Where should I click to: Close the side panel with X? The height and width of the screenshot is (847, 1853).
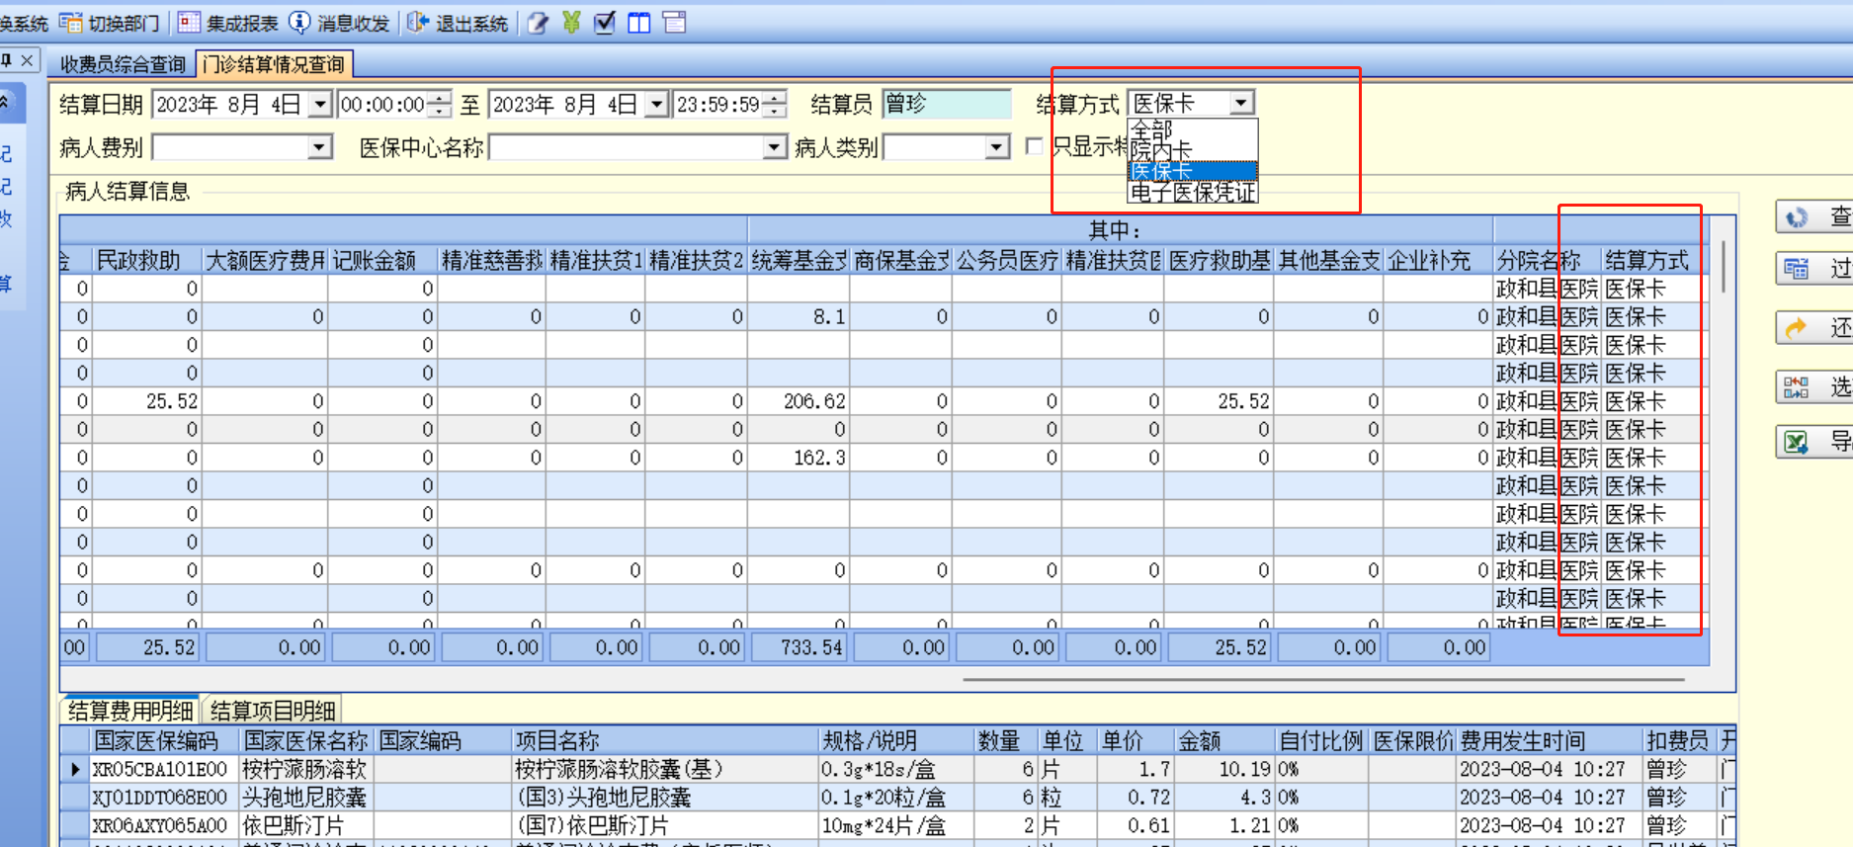(x=28, y=61)
